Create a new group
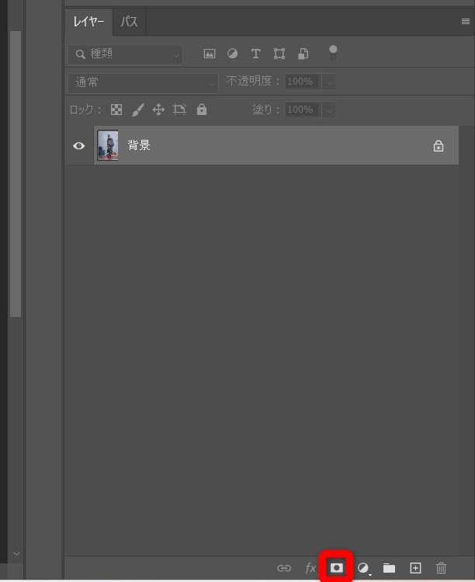This screenshot has height=582, width=475. pos(389,568)
